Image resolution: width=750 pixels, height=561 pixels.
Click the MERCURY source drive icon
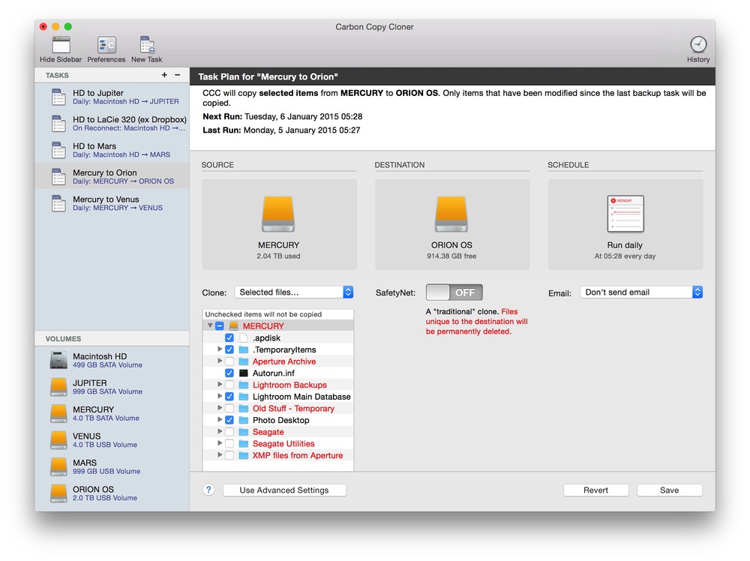pos(278,214)
